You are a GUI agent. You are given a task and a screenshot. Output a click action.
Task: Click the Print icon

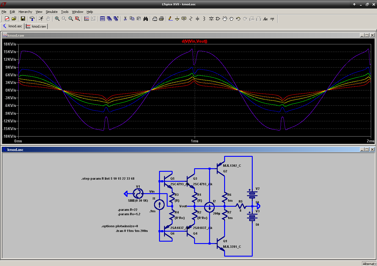(x=161, y=19)
